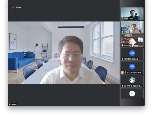This screenshot has height=117, width=153.
Task: Click the main speaker video of 李佃来
Action: 64,53
